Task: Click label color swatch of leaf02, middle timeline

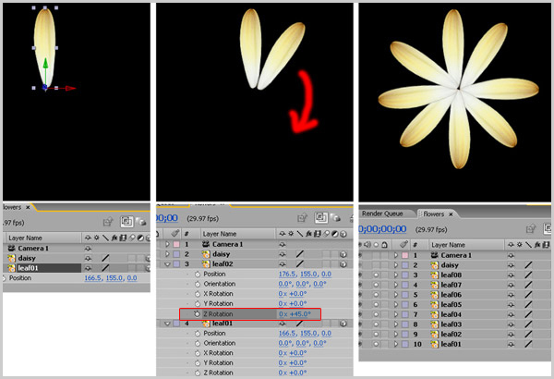Action: pos(176,264)
